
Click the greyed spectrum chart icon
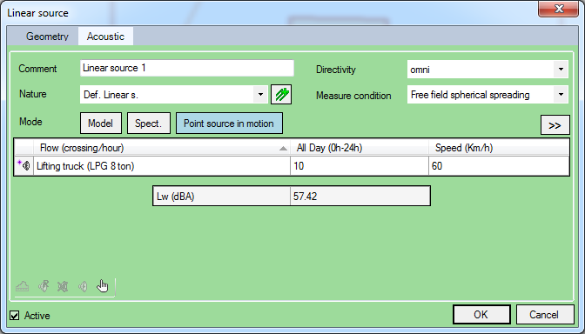click(23, 286)
